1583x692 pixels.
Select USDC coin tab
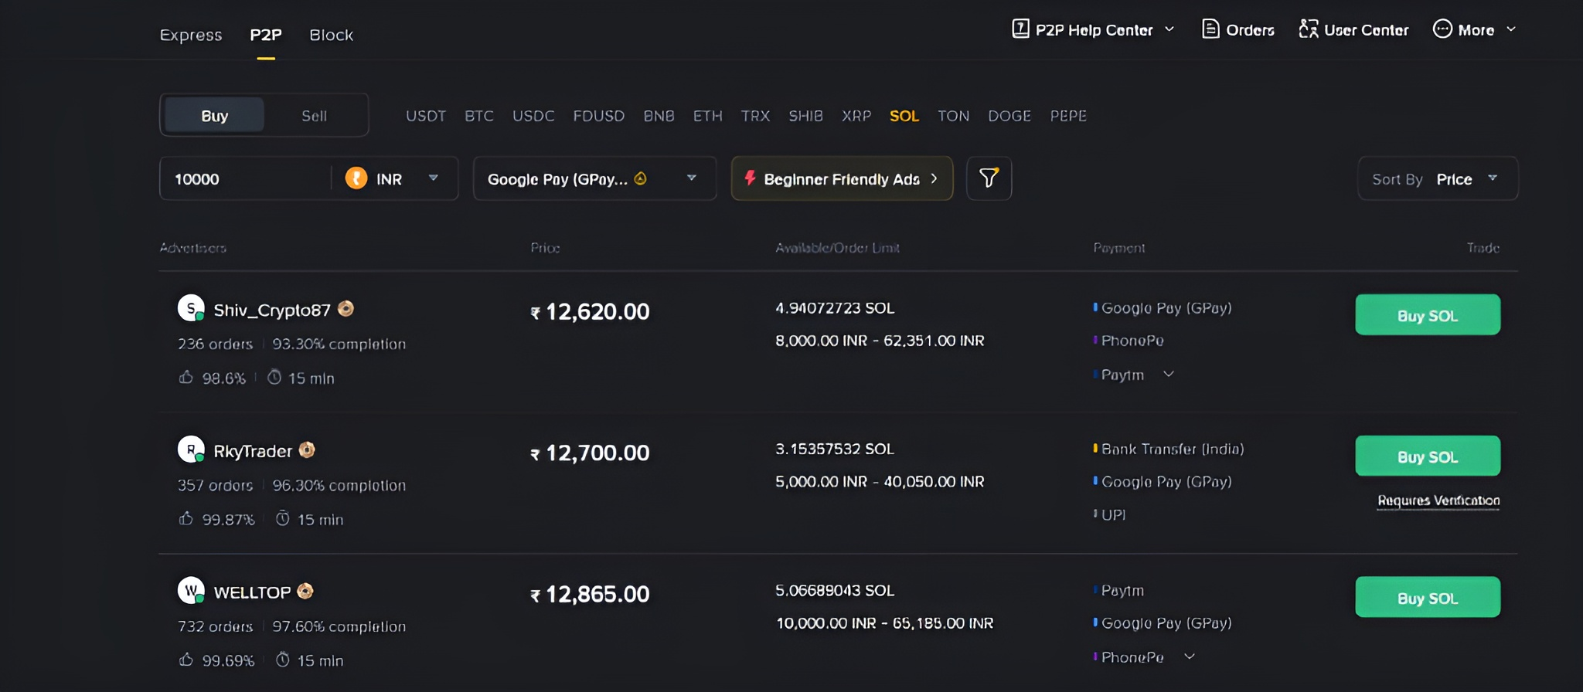pyautogui.click(x=533, y=116)
